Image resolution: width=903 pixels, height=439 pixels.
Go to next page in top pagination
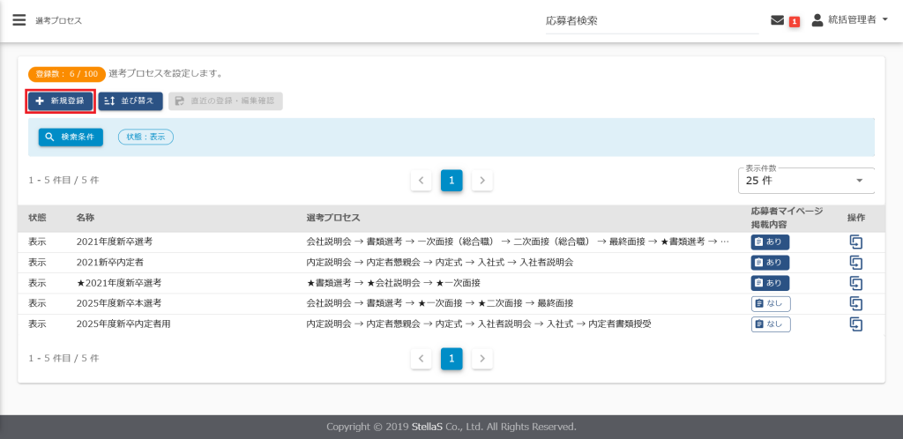point(482,181)
